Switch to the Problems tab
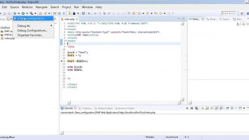 point(85,108)
